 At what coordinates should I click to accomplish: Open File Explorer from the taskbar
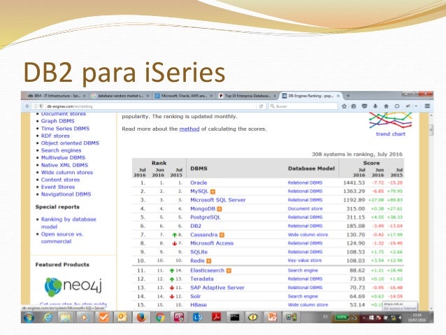[66, 317]
